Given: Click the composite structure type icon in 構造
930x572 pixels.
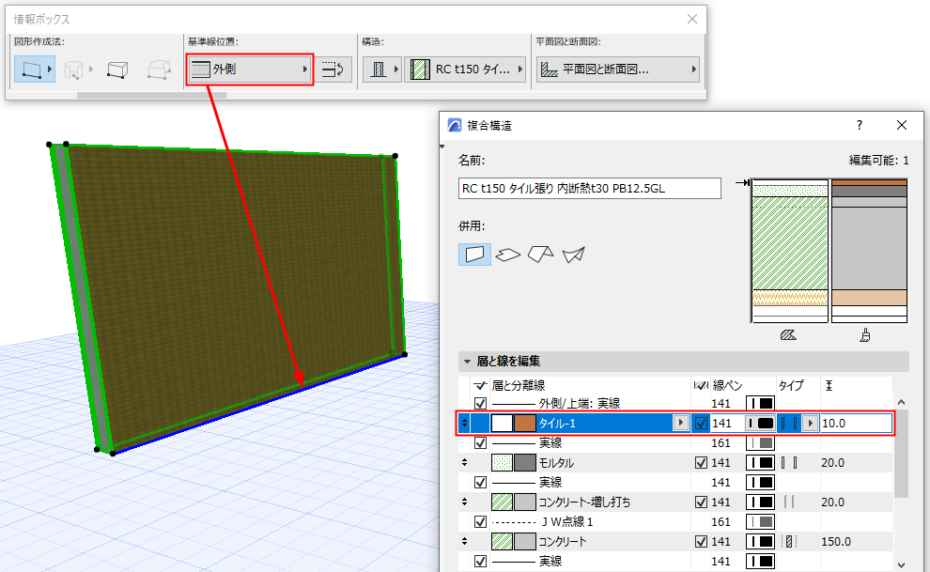Looking at the screenshot, I should coord(378,70).
